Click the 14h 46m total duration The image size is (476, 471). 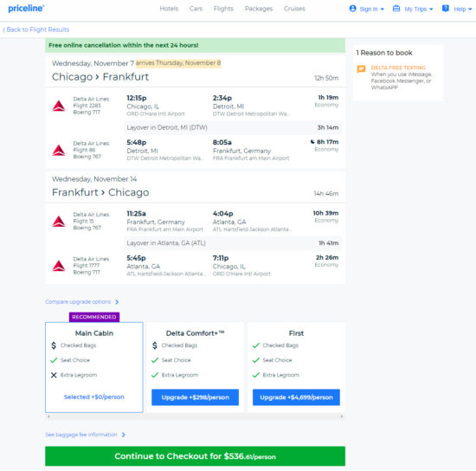coord(326,194)
